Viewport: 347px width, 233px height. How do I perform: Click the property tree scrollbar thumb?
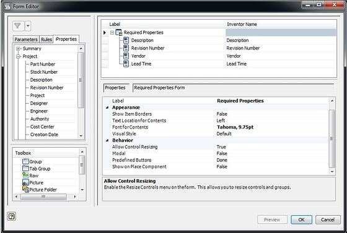81,80
